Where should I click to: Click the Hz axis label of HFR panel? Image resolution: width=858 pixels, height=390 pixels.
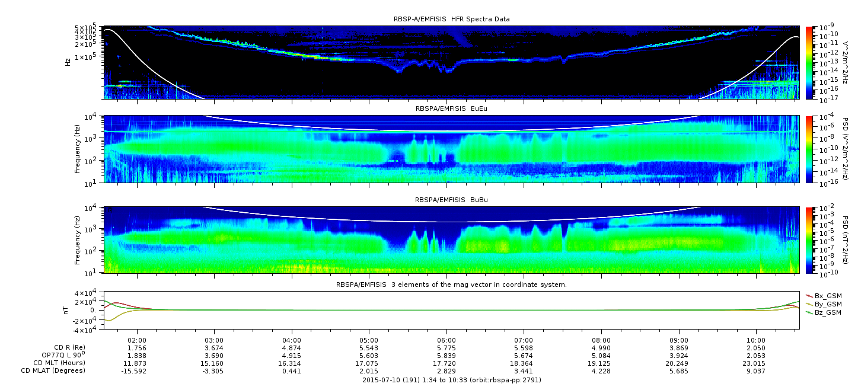tap(68, 61)
